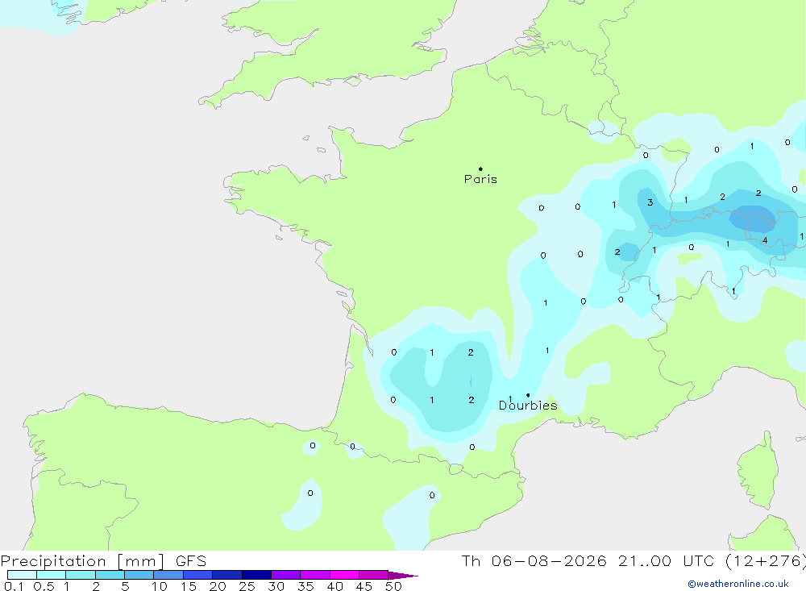Click the legend scale value '45'

click(x=364, y=586)
